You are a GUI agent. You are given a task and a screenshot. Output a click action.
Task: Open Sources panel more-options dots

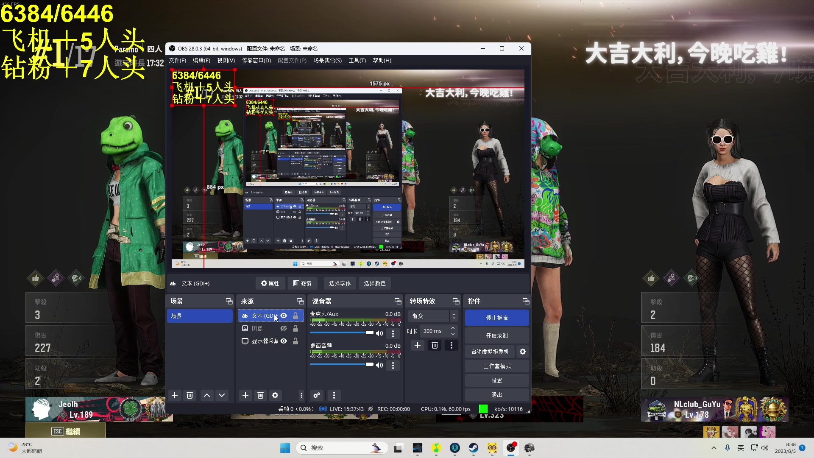pyautogui.click(x=301, y=395)
